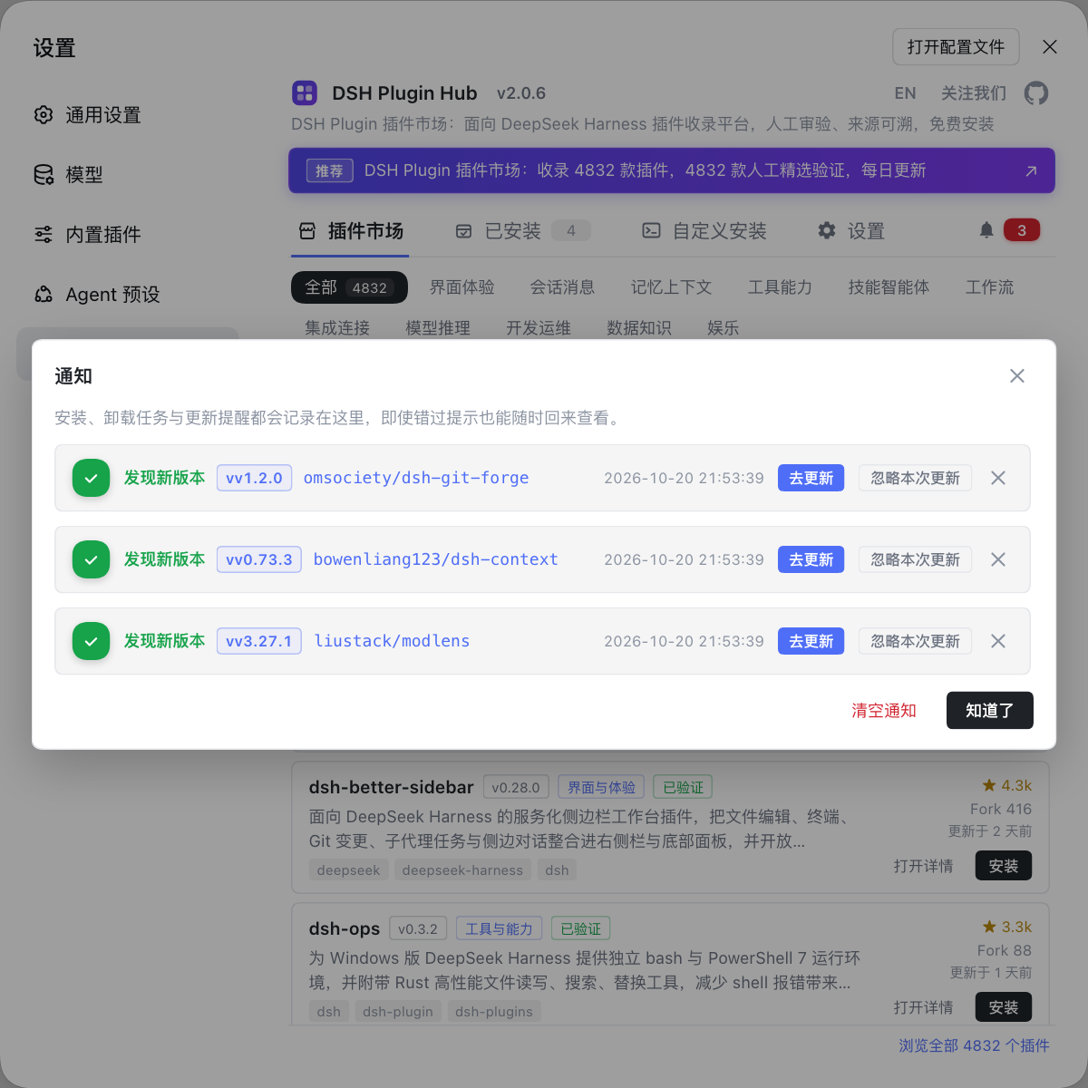1088x1088 pixels.
Task: Click the 工具与能力 tag on dsh-ops
Action: pos(499,929)
